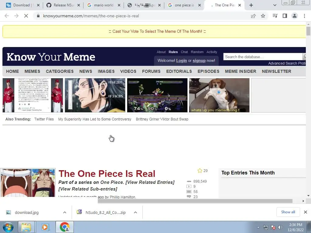Click the share page icon in address bar
This screenshot has width=311, height=233.
coord(253,16)
